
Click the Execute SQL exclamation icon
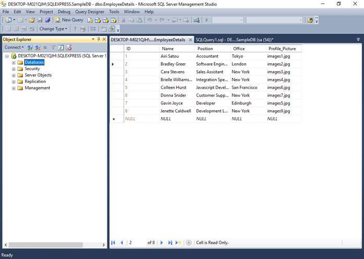[x=75, y=29]
